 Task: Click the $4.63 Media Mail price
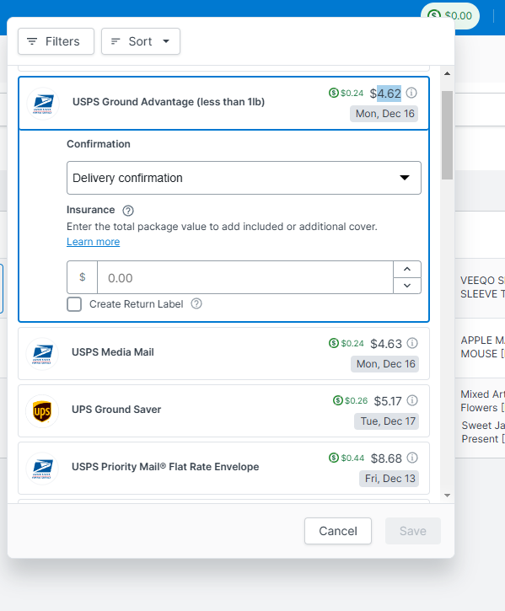pyautogui.click(x=386, y=344)
